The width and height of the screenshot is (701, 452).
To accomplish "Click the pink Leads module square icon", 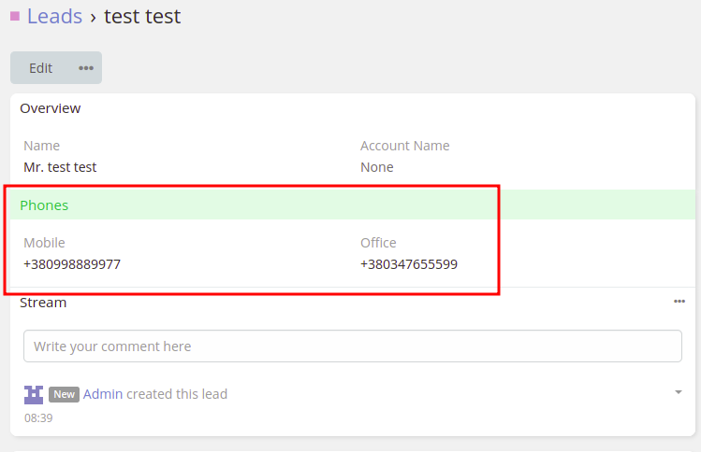I will pos(15,16).
